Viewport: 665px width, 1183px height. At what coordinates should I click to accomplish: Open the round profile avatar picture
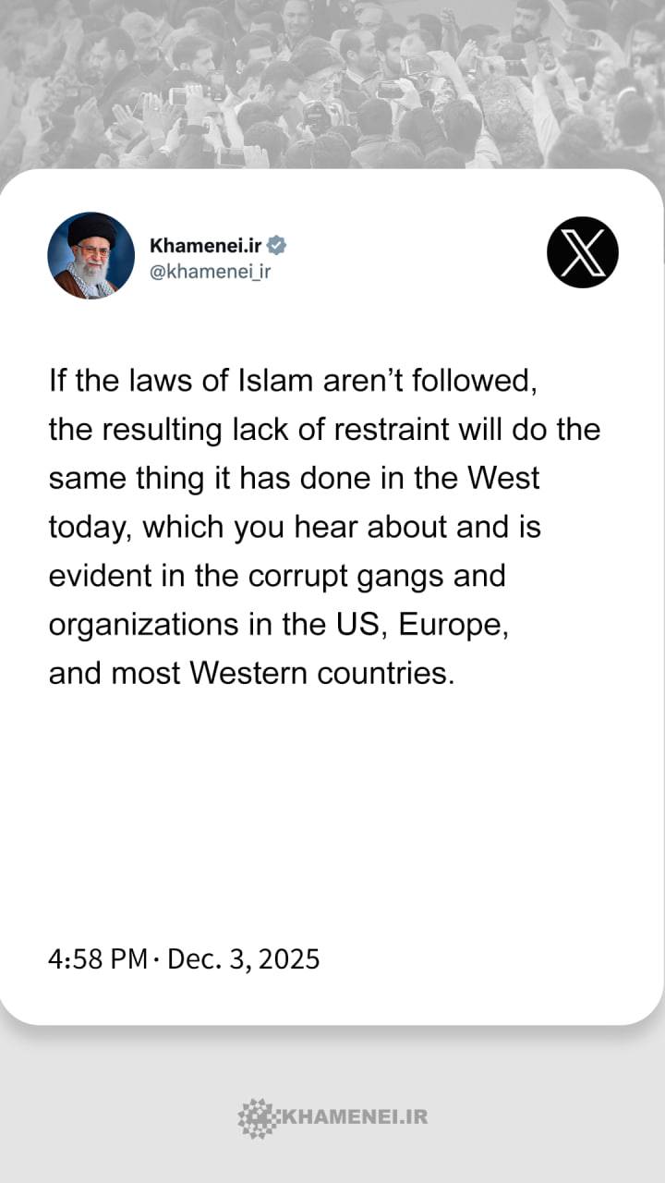pyautogui.click(x=91, y=256)
